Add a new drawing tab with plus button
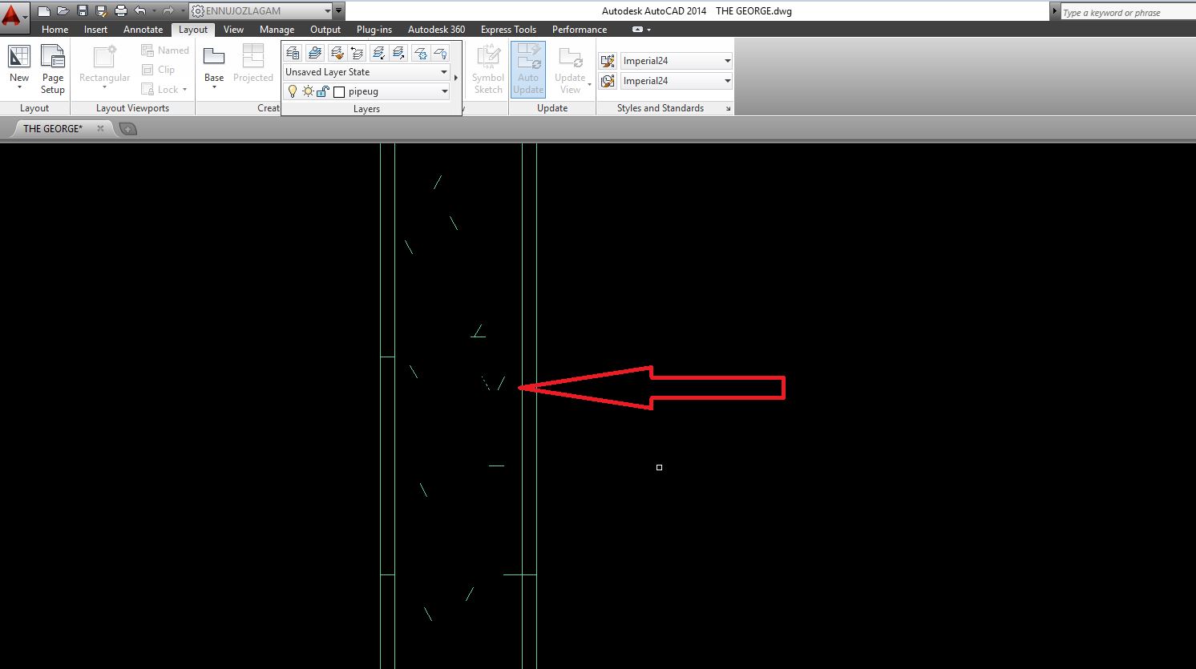Viewport: 1196px width, 669px height. (x=127, y=129)
